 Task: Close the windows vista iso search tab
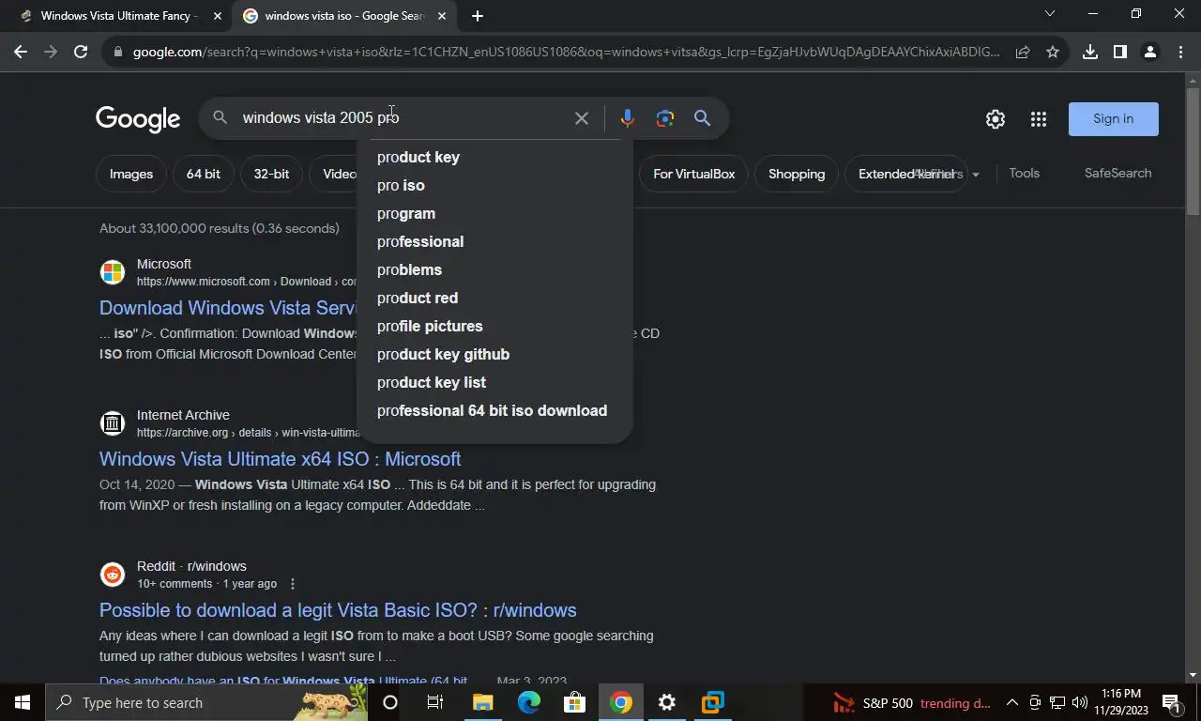coord(441,16)
